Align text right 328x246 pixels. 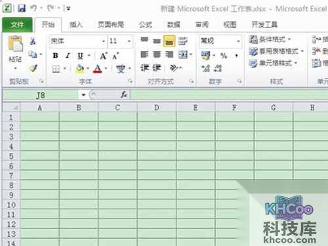click(169, 54)
